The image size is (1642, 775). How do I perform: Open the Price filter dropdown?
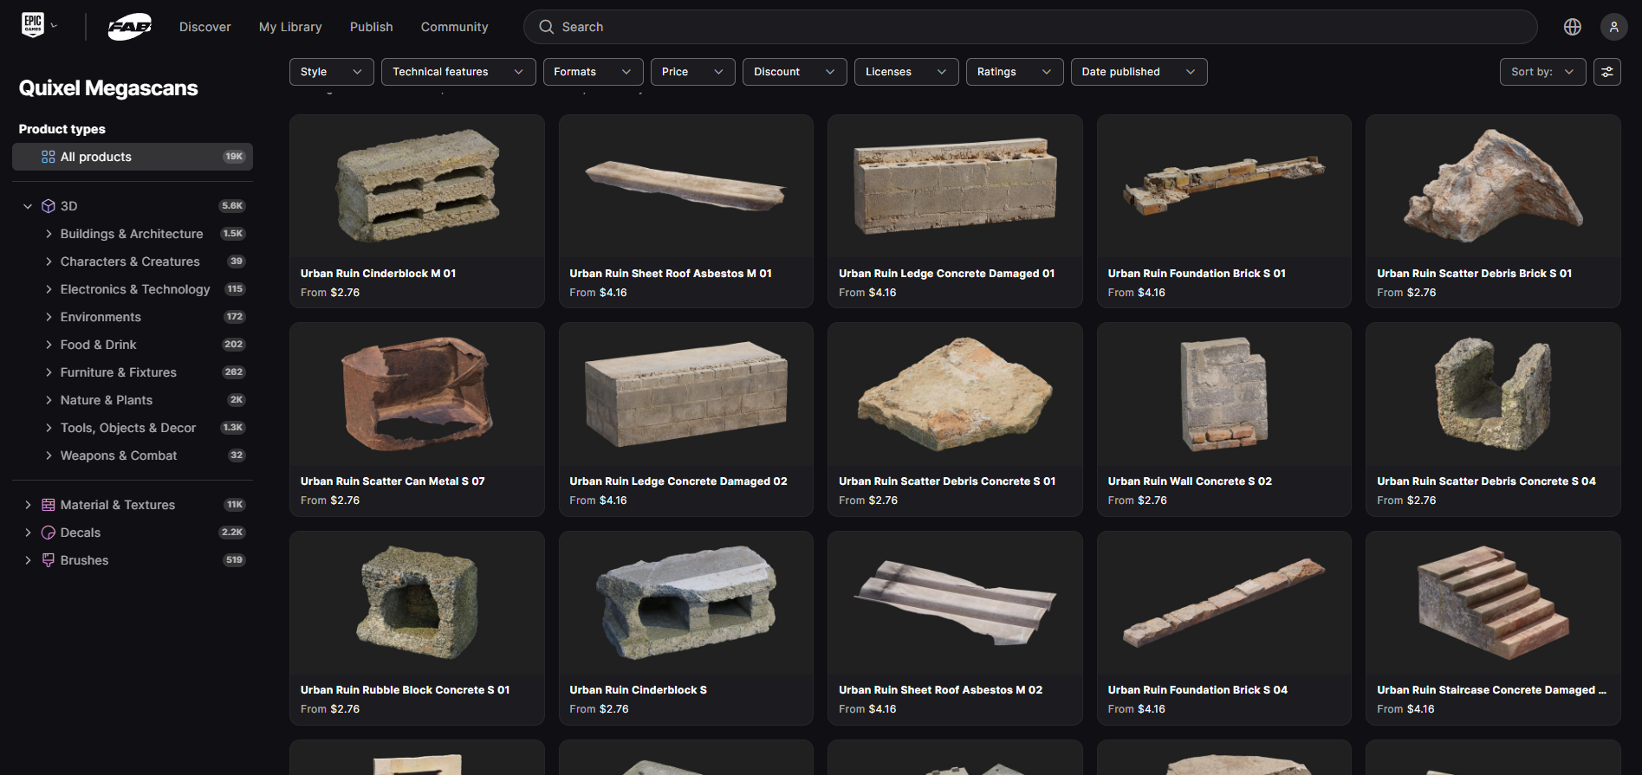tap(692, 72)
